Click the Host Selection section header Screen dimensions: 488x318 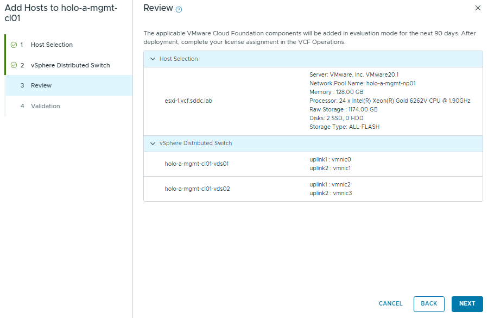click(179, 59)
